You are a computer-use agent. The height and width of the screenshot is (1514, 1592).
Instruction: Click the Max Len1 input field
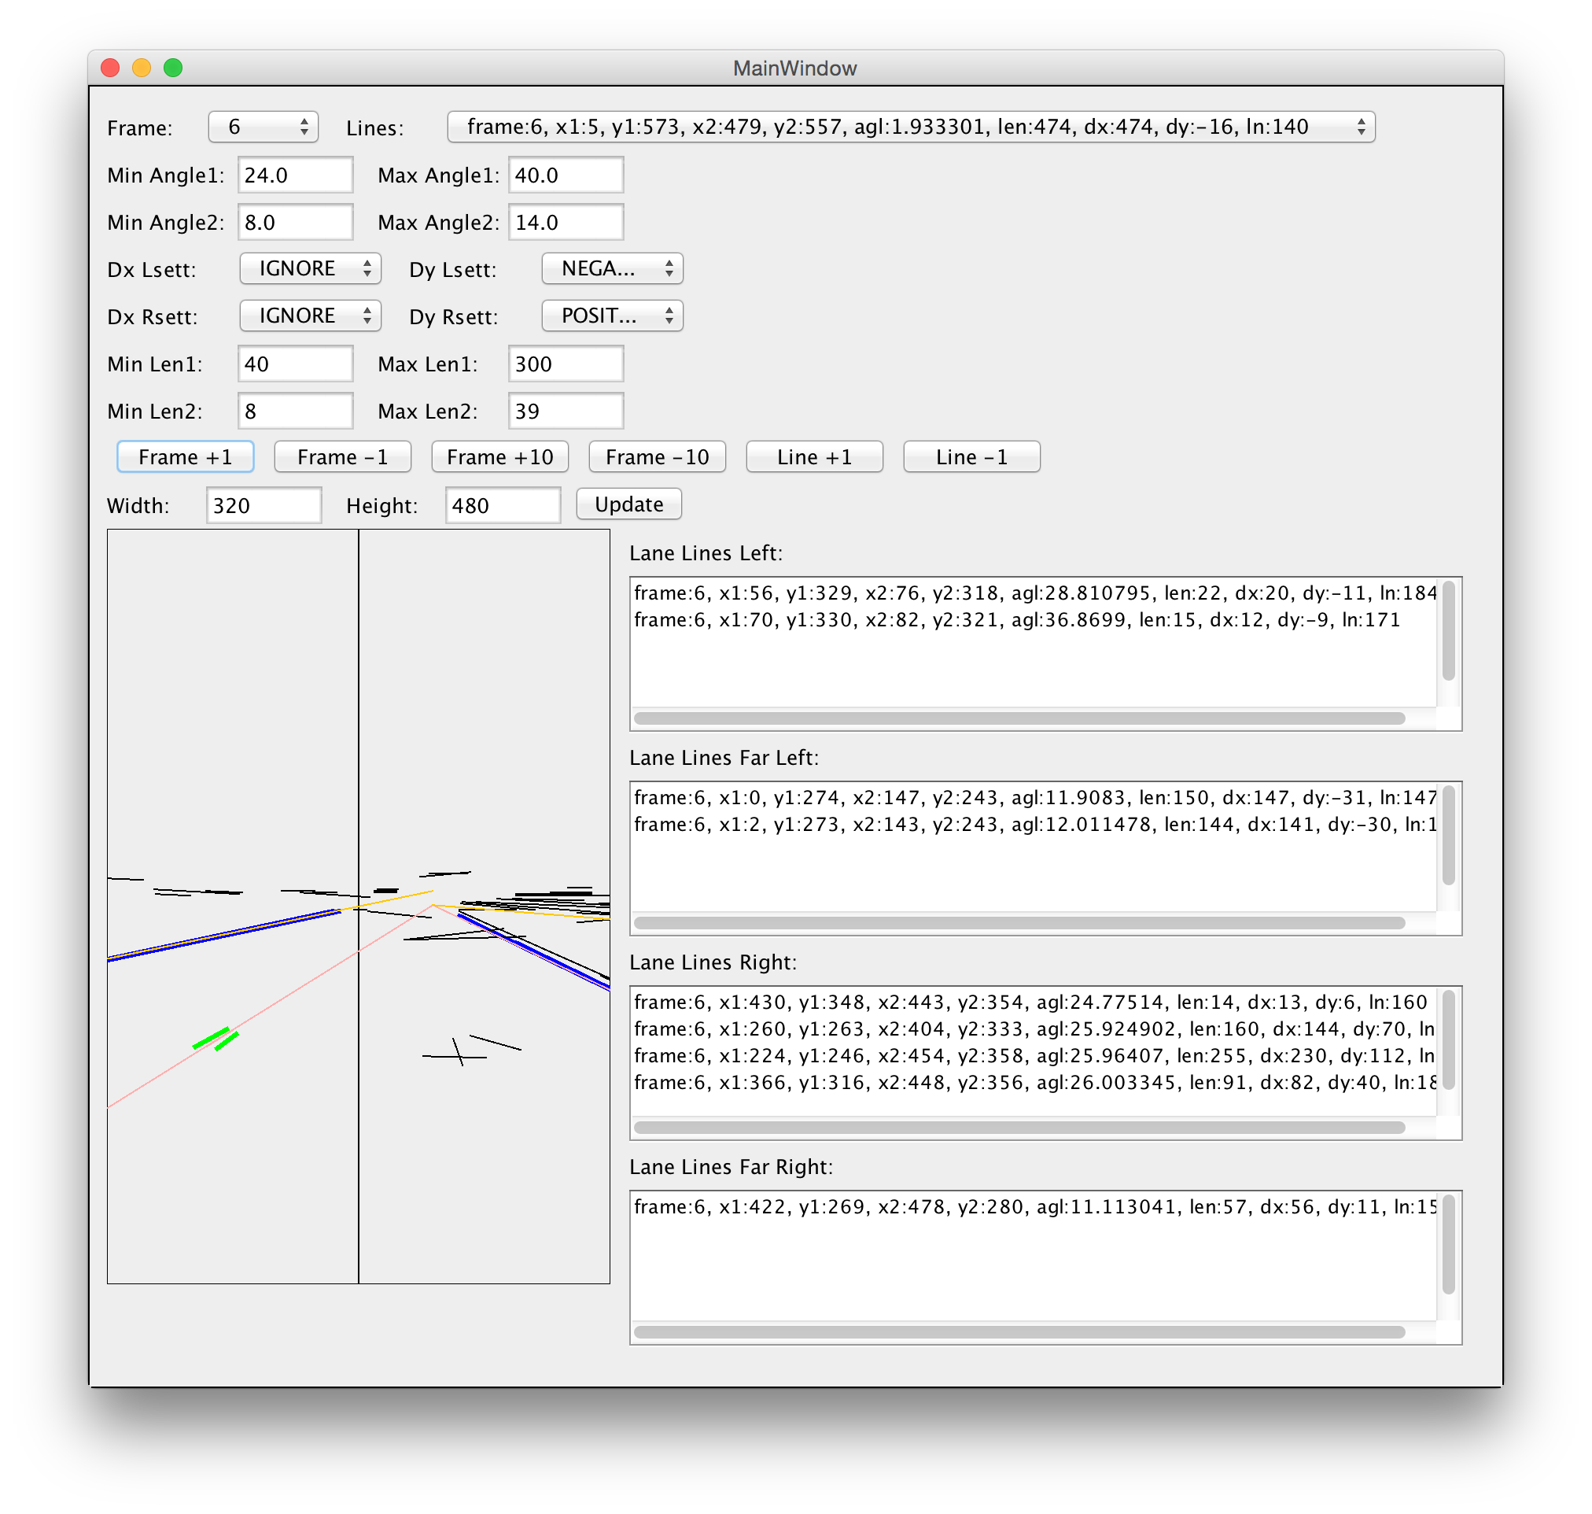click(x=566, y=364)
